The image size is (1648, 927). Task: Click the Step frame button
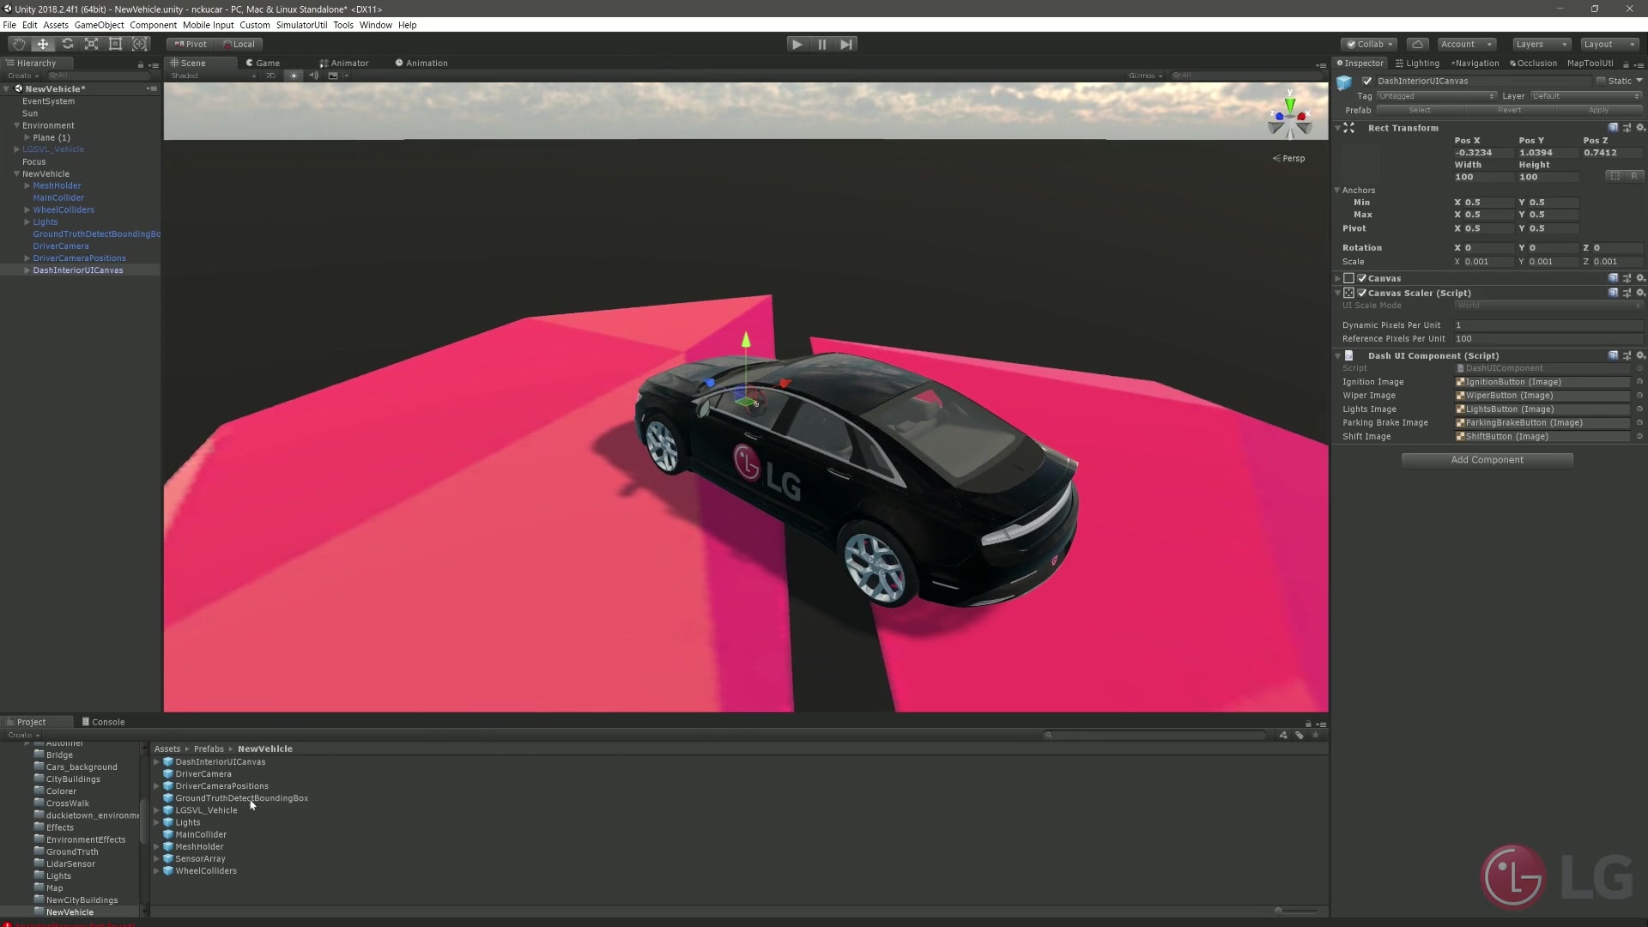(846, 44)
